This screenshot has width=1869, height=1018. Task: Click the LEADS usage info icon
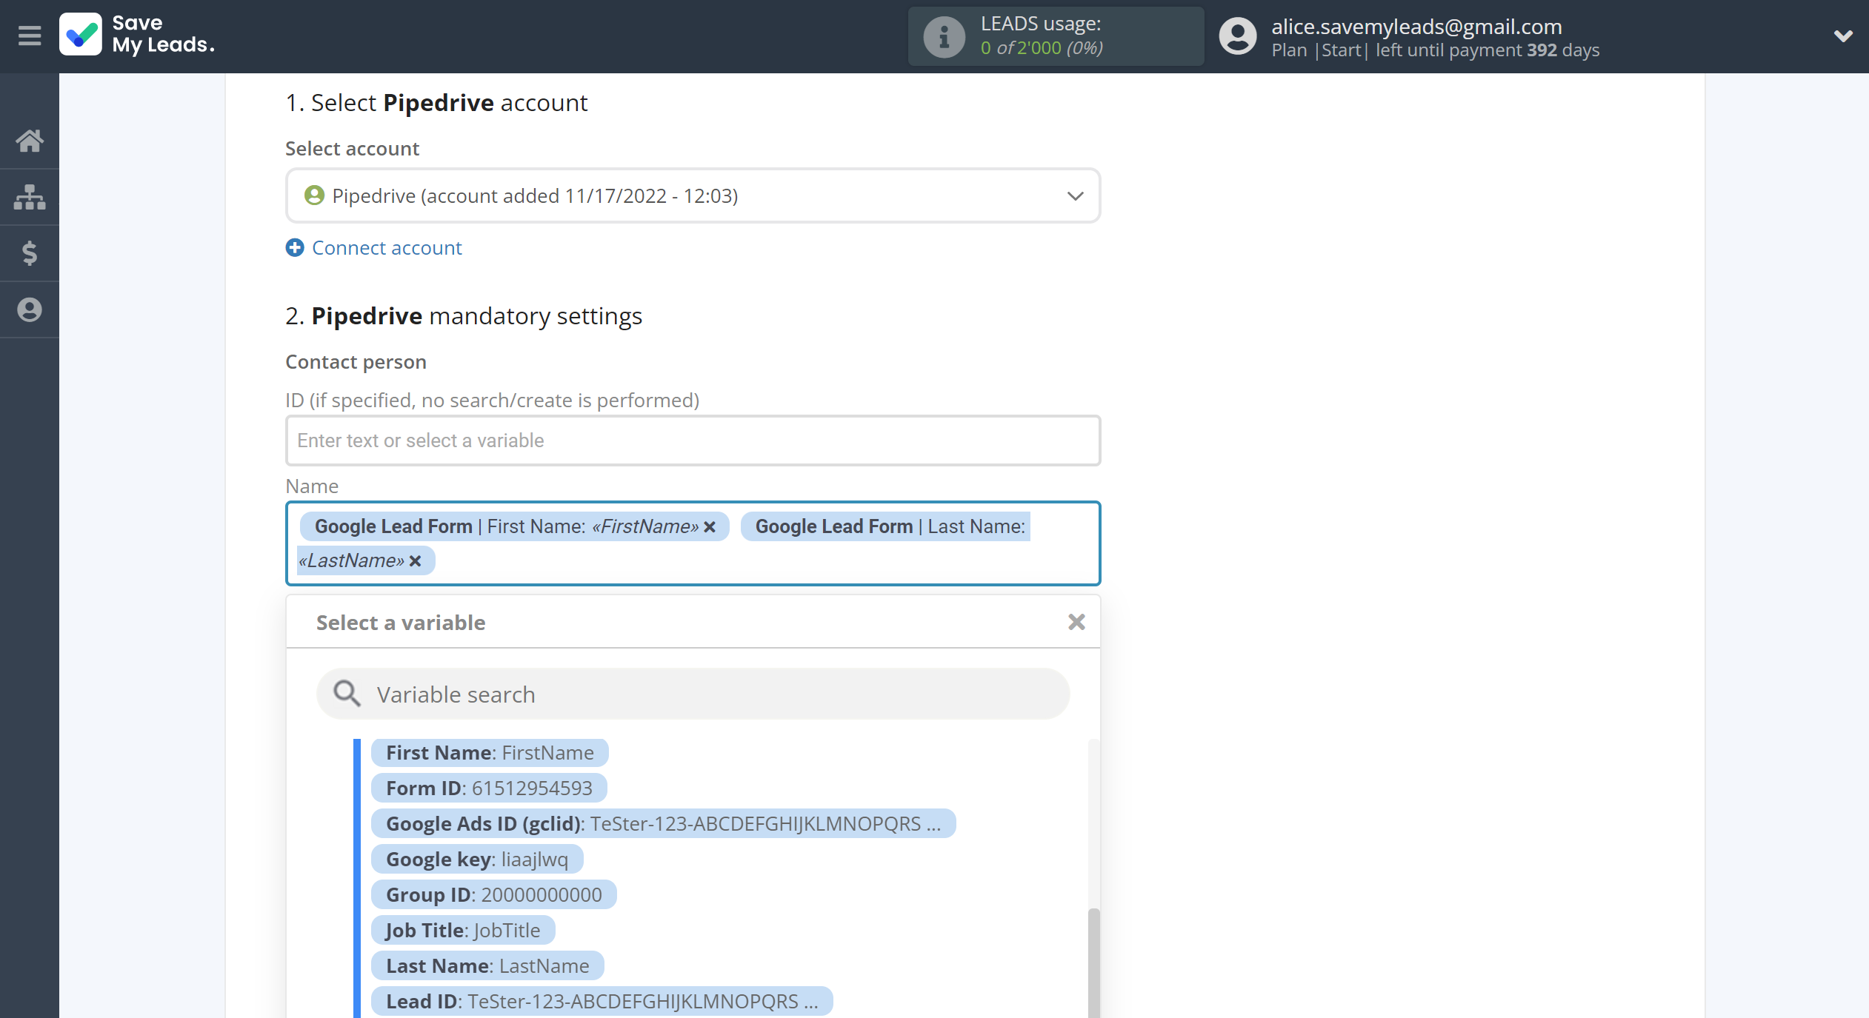(944, 36)
